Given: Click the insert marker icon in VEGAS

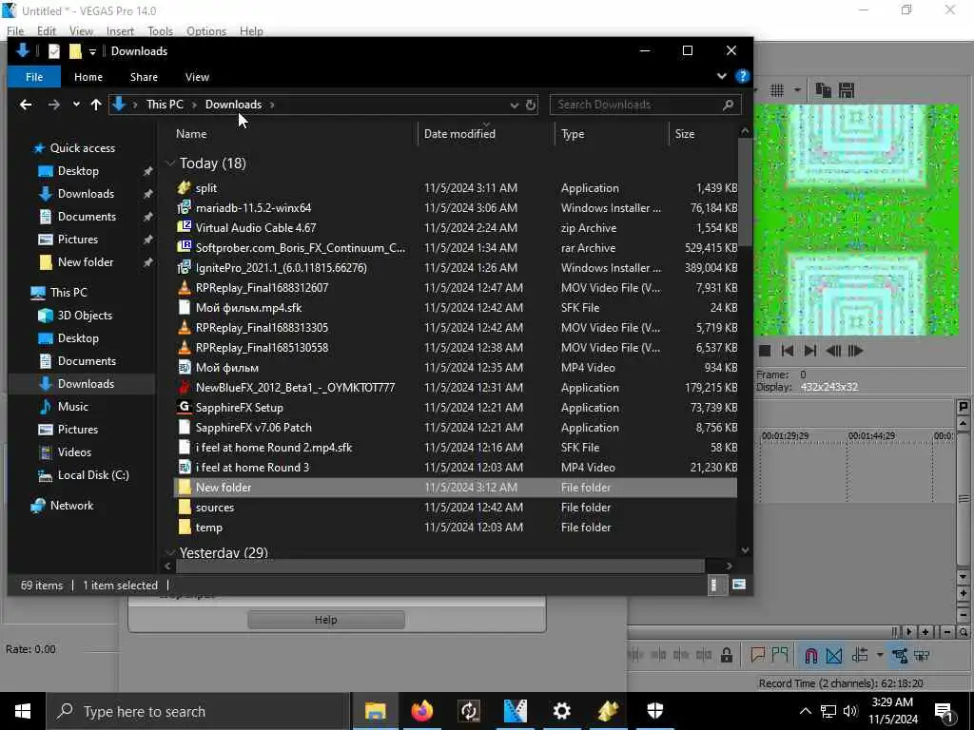Looking at the screenshot, I should 758,655.
